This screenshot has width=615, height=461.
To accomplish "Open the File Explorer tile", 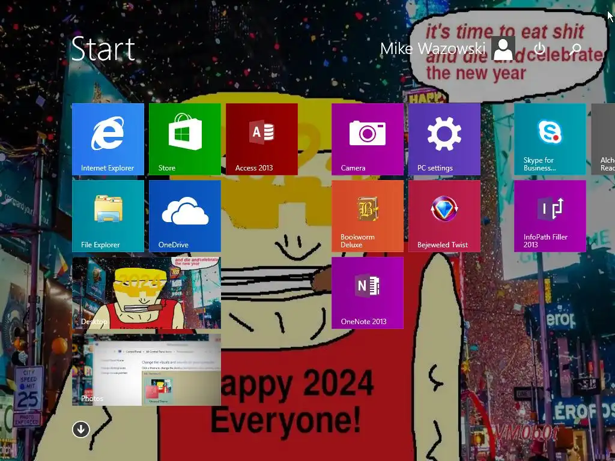I will (108, 216).
